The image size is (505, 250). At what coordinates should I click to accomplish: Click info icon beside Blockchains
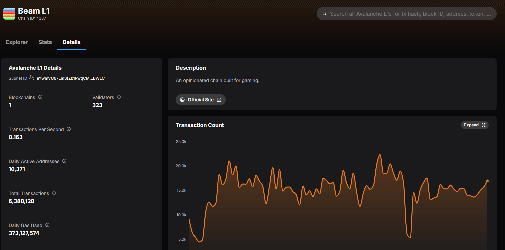(40, 97)
